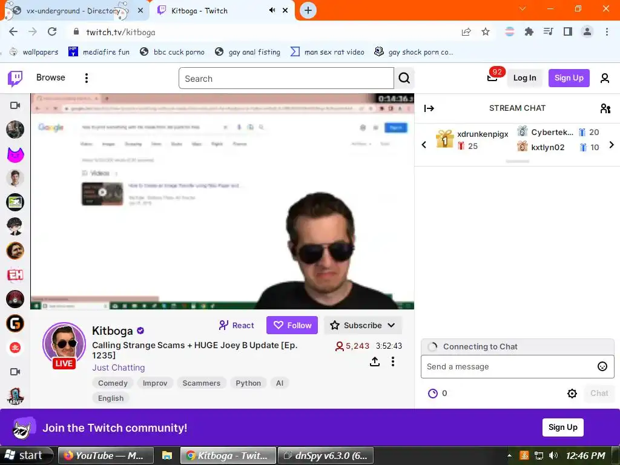Screen dimensions: 620x465
Task: Open the orange G channel in sidebar
Action: click(x=15, y=324)
